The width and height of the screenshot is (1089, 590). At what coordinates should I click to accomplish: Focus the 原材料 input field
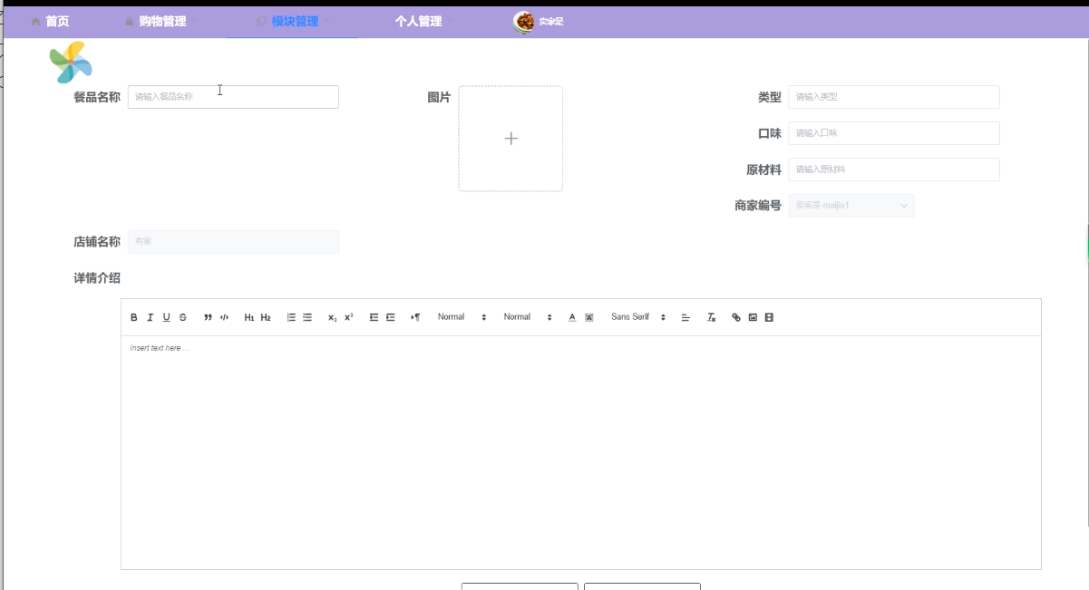coord(894,169)
